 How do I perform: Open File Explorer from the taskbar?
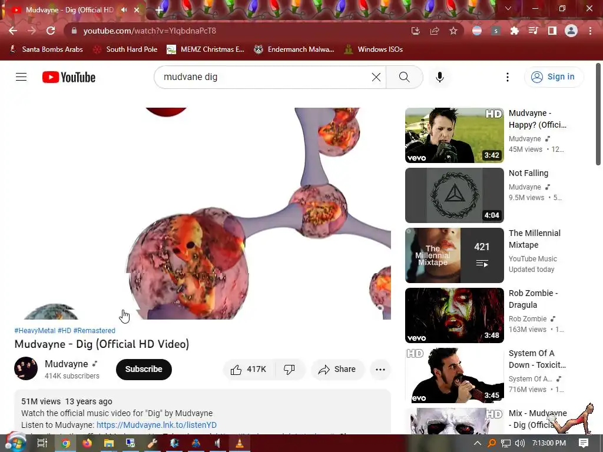pyautogui.click(x=109, y=443)
